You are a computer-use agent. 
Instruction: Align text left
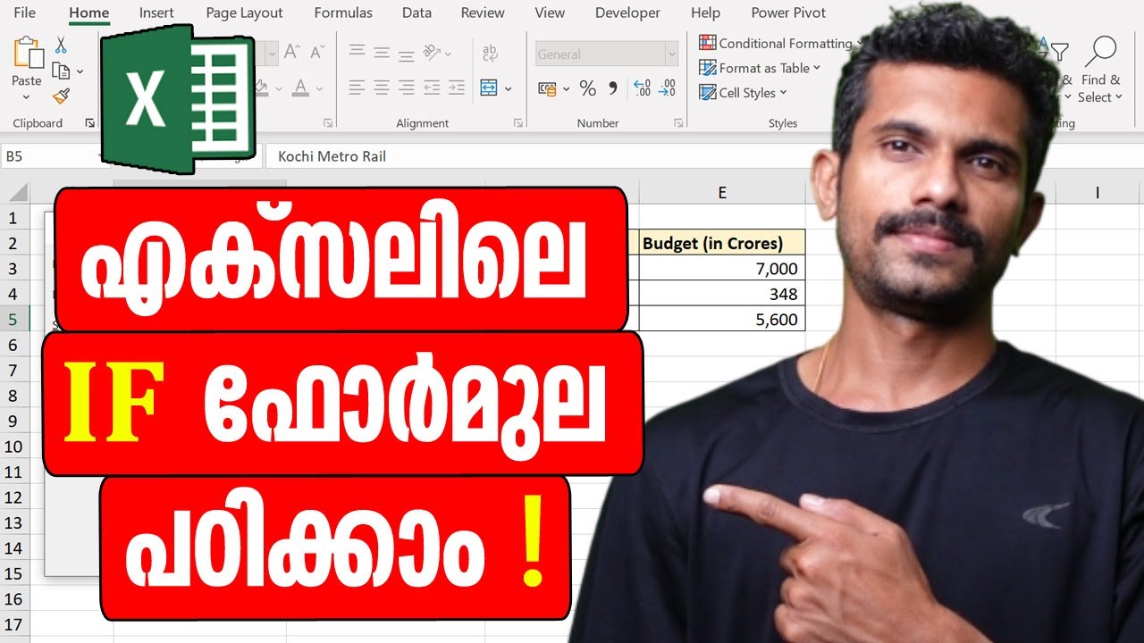[357, 88]
